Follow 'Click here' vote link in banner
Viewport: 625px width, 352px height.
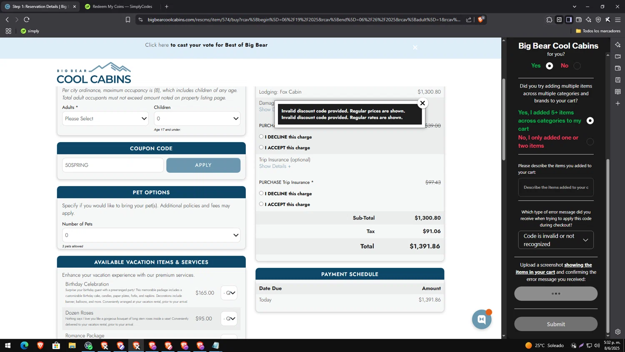157,45
